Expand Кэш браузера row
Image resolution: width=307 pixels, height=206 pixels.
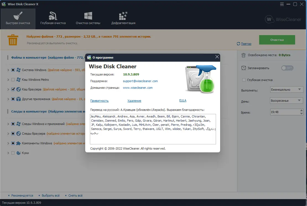[x=8, y=90]
